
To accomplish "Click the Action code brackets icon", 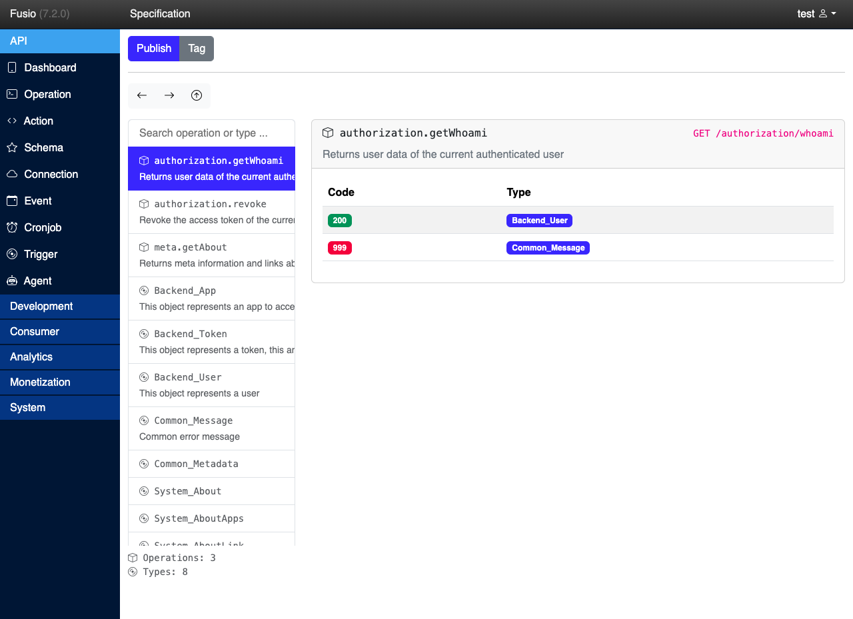I will 12,121.
